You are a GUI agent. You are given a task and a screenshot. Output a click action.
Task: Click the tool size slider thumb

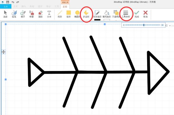(x=144, y=25)
